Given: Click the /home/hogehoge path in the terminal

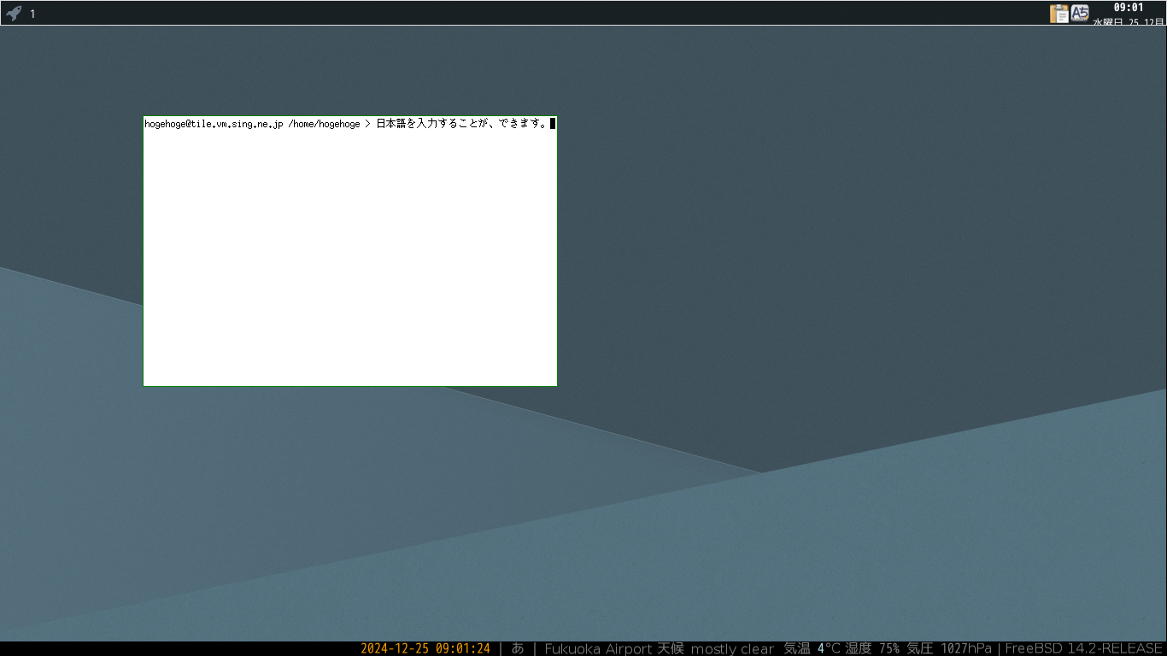Looking at the screenshot, I should [x=324, y=124].
